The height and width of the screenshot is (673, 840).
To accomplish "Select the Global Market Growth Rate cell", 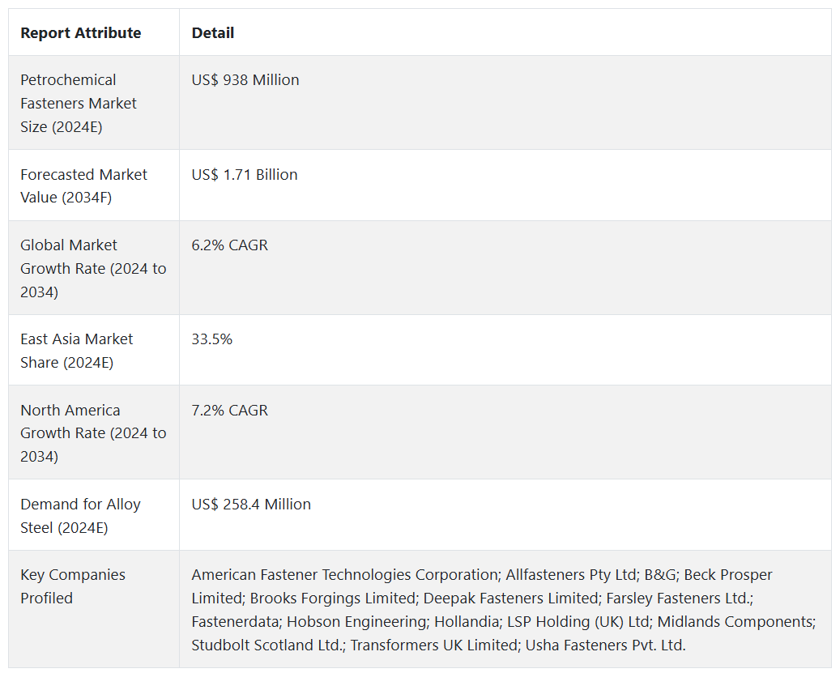I will coord(93,268).
